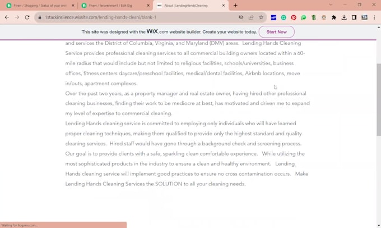Click the word 'SOLUTION' in last line
Screen dimensions: 381x228
pyautogui.click(x=169, y=184)
